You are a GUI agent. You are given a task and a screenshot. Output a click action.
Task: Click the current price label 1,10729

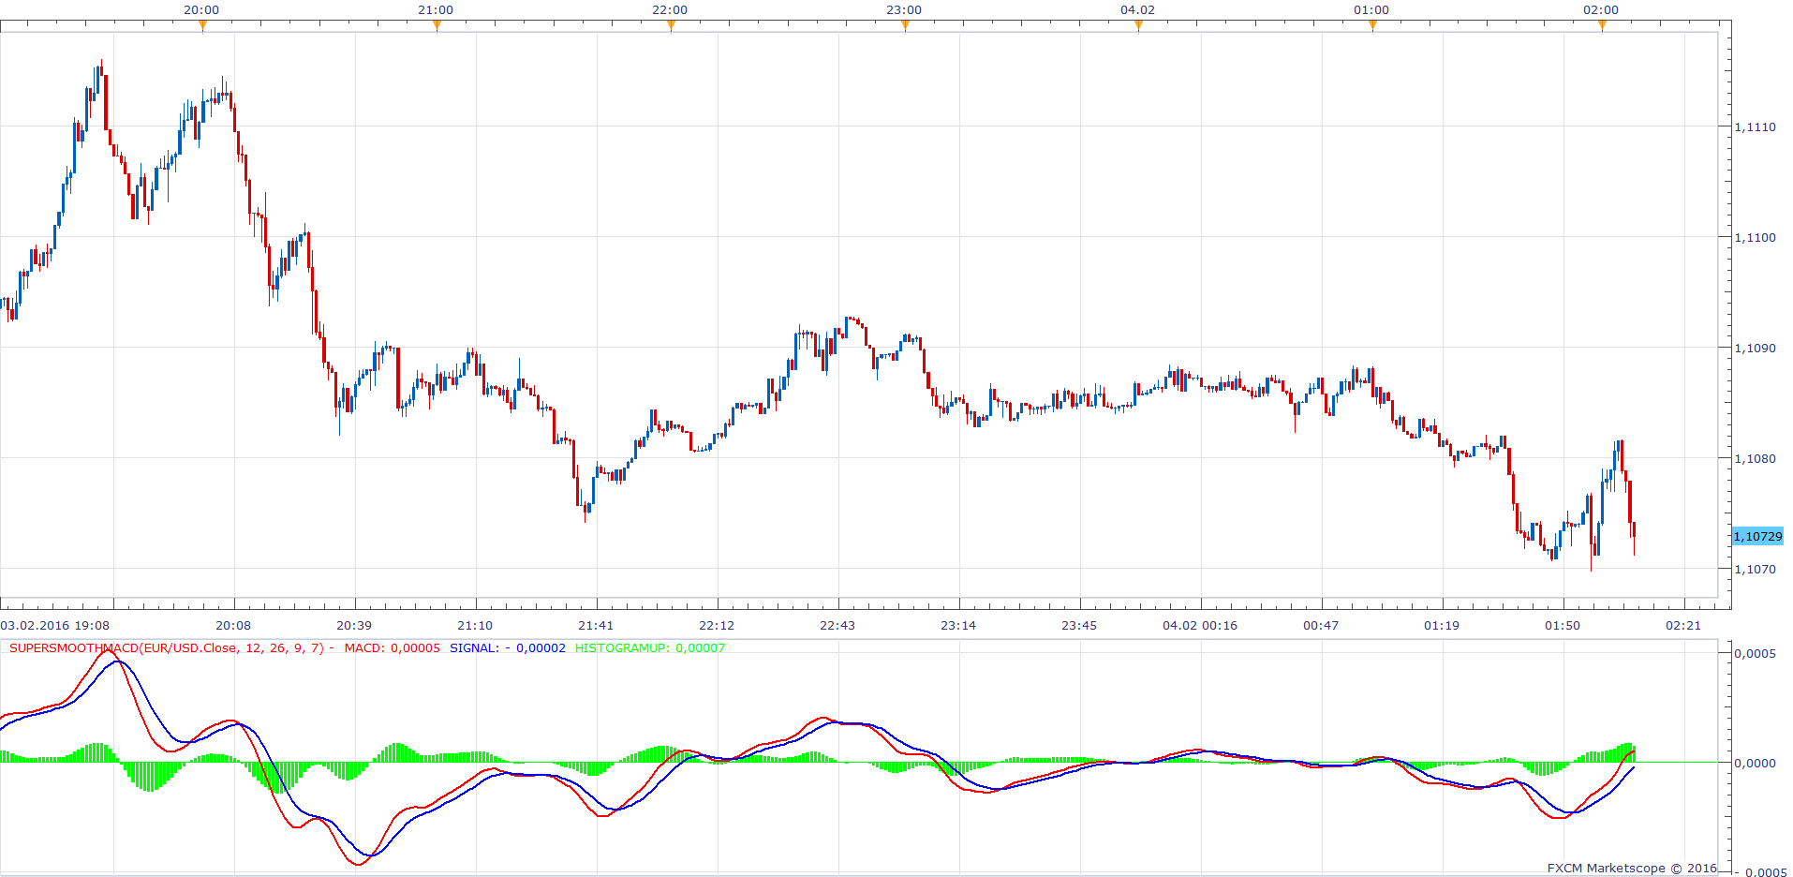click(1757, 536)
